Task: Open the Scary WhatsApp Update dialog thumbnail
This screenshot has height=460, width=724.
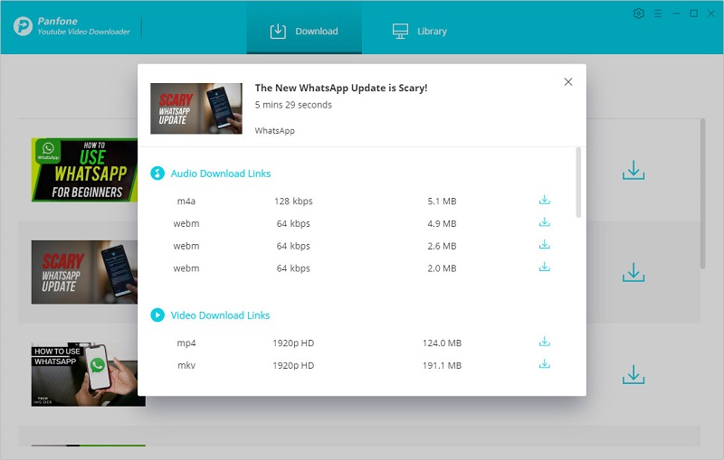Action: [196, 108]
